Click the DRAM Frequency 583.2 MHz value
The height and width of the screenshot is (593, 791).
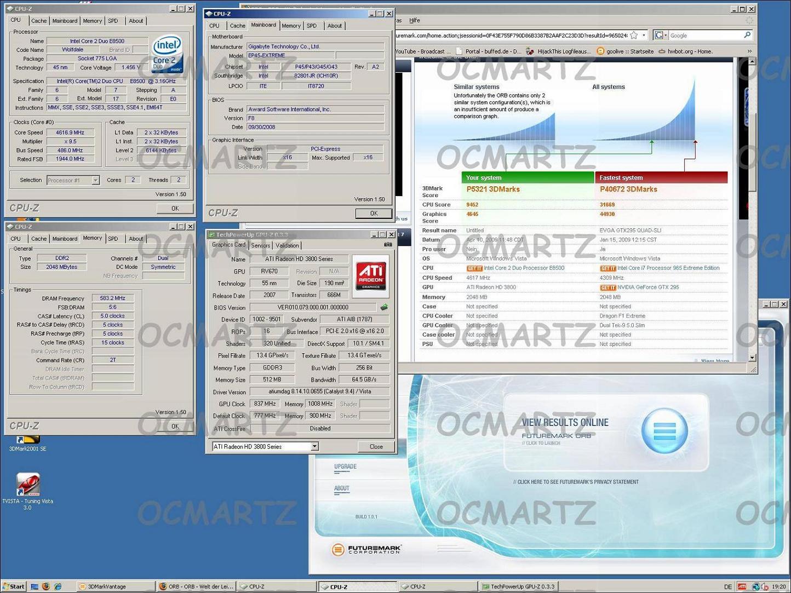coord(113,298)
